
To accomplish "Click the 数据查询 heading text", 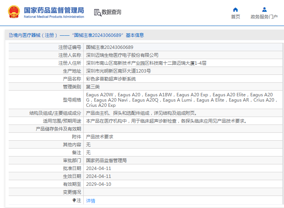I will [111, 12].
